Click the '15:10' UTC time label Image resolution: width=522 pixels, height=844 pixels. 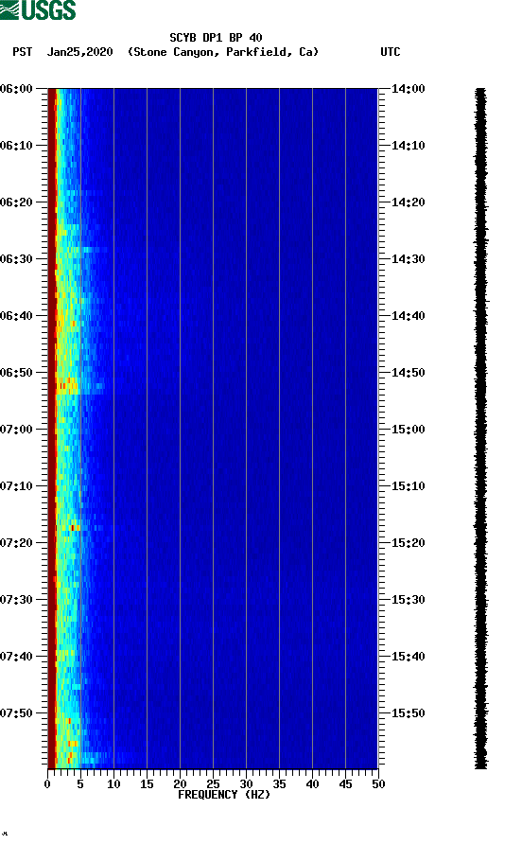pos(408,486)
